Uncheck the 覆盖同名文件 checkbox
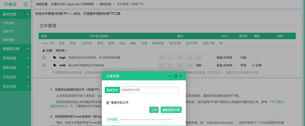Screen dimensions: 305x126 coord(108,103)
